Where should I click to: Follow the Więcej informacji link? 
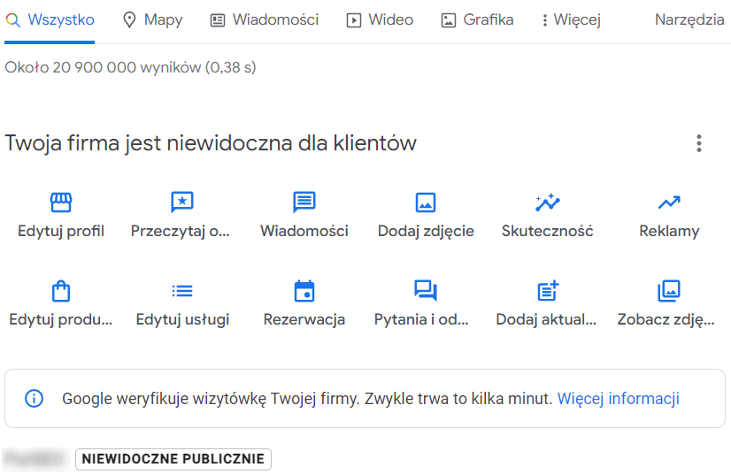pyautogui.click(x=619, y=399)
